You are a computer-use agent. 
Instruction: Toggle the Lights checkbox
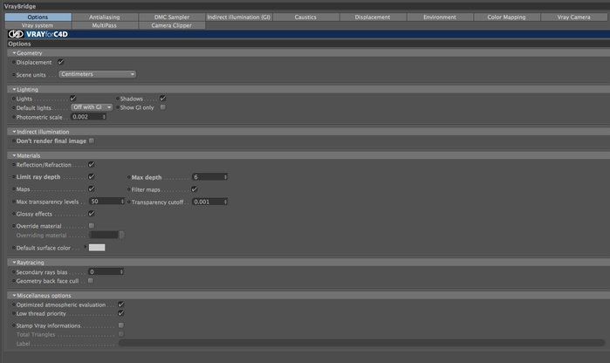click(x=72, y=99)
